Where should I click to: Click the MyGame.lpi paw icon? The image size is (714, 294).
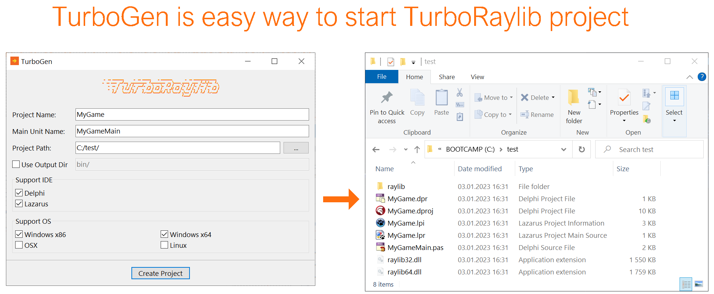coord(380,223)
